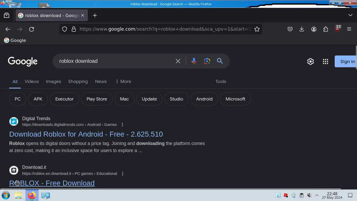357x201 pixels.
Task: Save page to Pocket
Action: (290, 29)
